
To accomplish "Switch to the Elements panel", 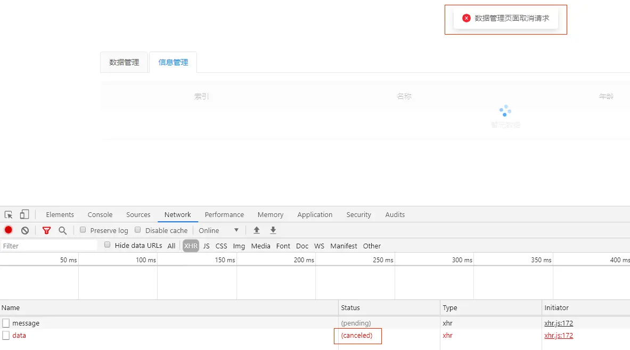I will tap(60, 215).
